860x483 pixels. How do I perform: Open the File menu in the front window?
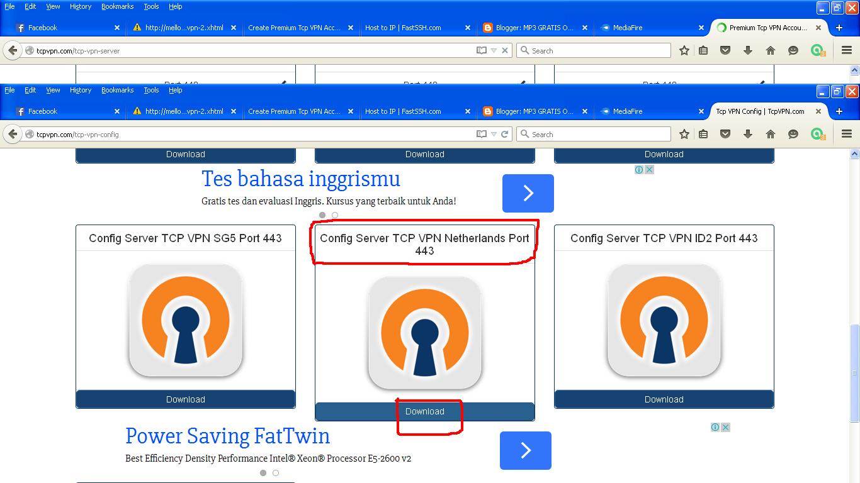9,90
